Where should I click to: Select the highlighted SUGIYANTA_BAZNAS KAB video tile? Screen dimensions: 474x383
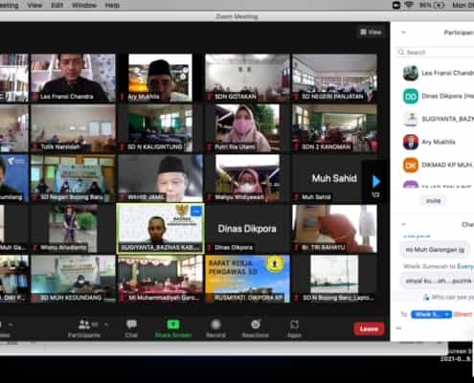pyautogui.click(x=160, y=229)
